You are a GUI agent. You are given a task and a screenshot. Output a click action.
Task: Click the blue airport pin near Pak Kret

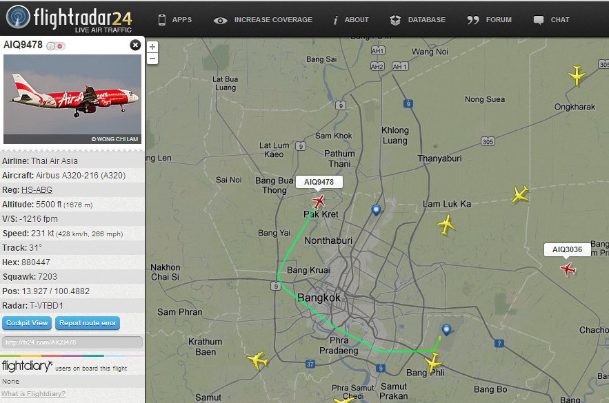tap(376, 210)
